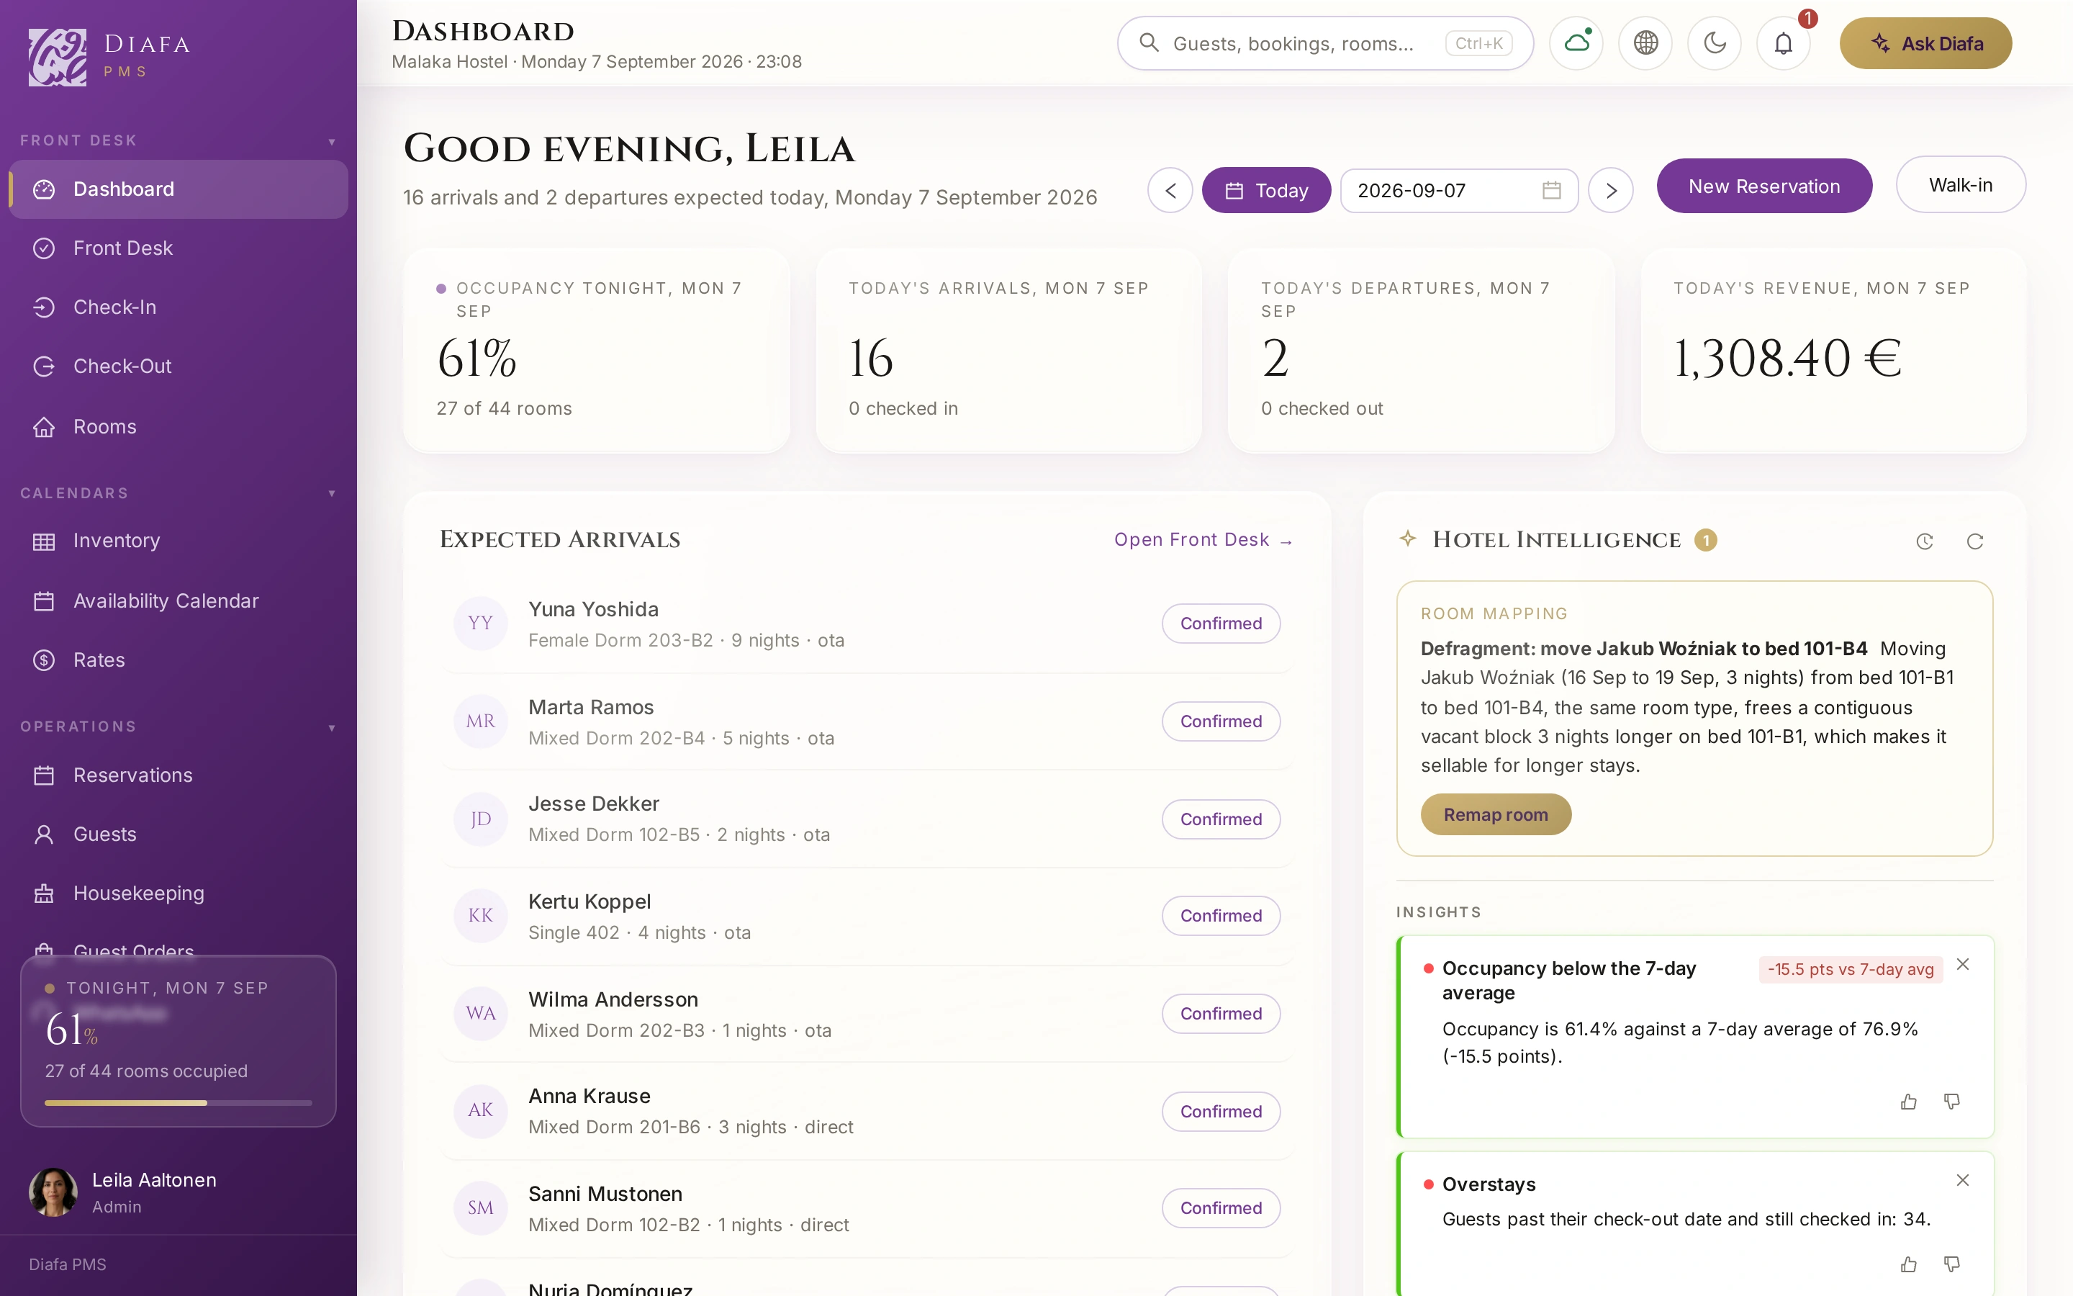Click Remap room button
Screen dimensions: 2073x1296
1496,814
